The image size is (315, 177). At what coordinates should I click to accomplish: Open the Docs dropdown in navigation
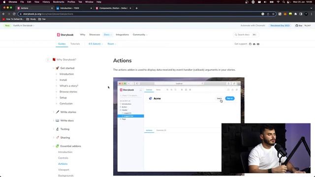[x=108, y=35]
